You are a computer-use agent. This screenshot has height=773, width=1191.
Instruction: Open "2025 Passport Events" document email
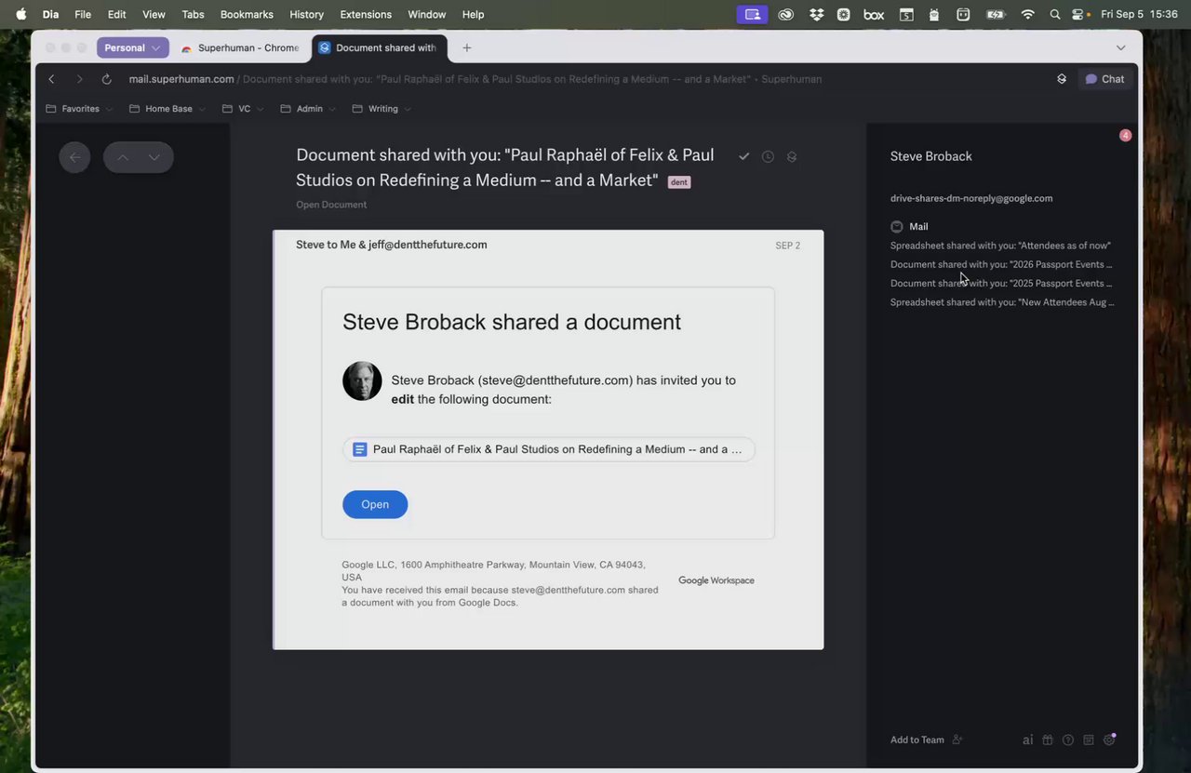pyautogui.click(x=1001, y=283)
